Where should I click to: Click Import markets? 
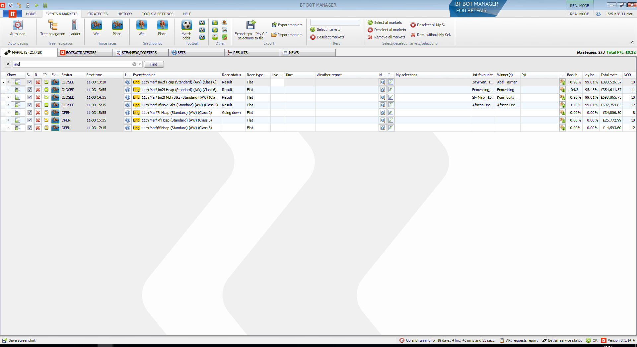(x=287, y=35)
